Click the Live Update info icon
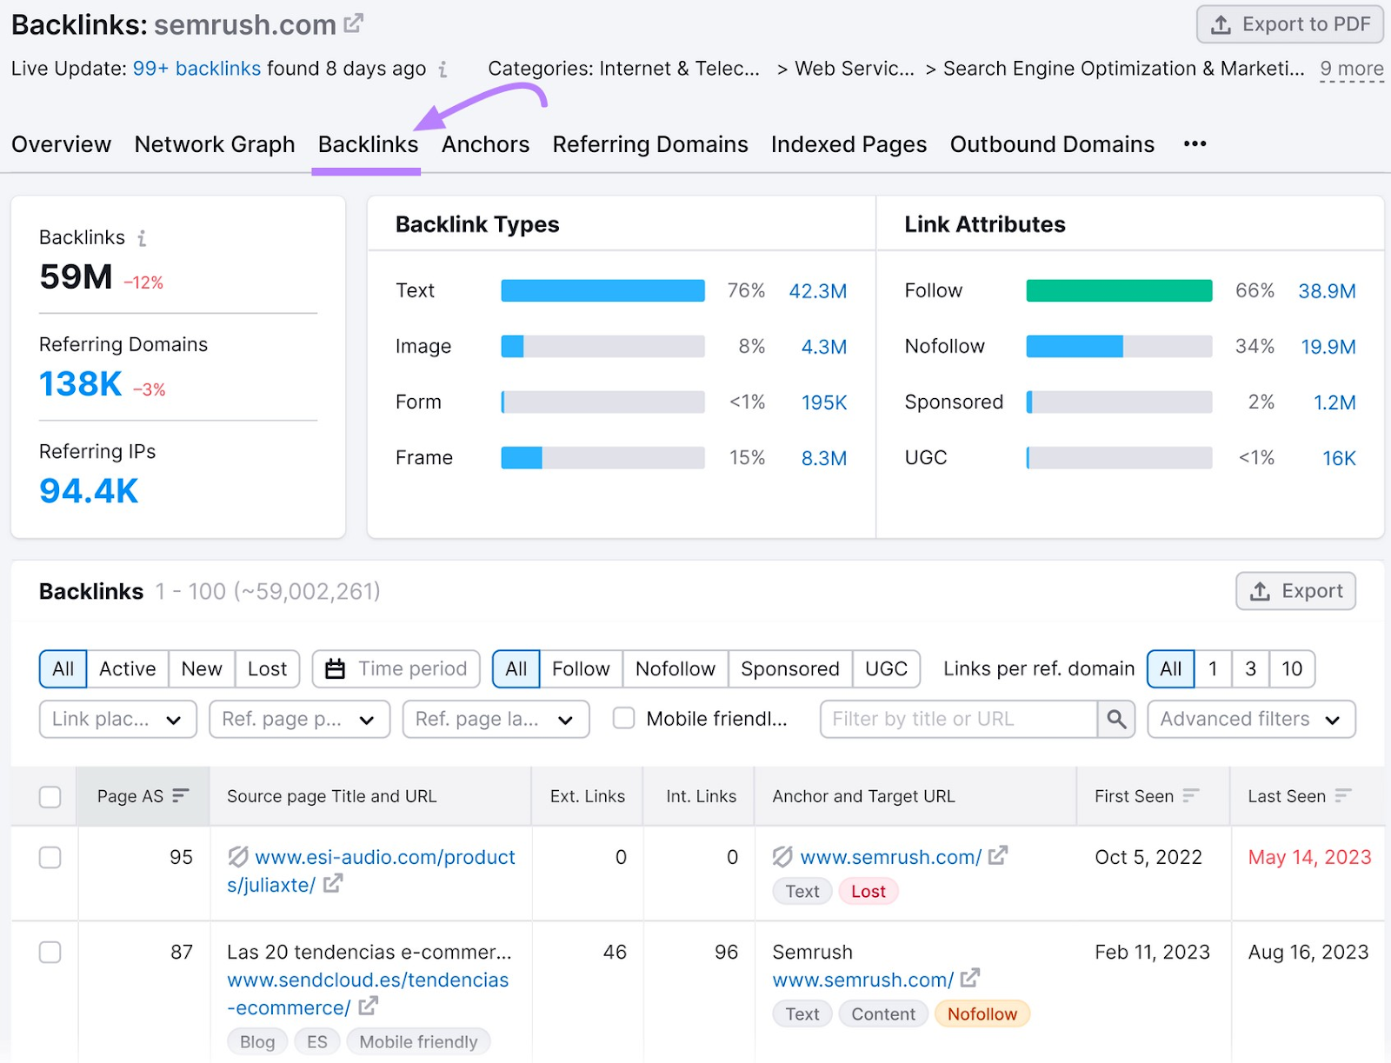Image resolution: width=1391 pixels, height=1063 pixels. pos(443,69)
